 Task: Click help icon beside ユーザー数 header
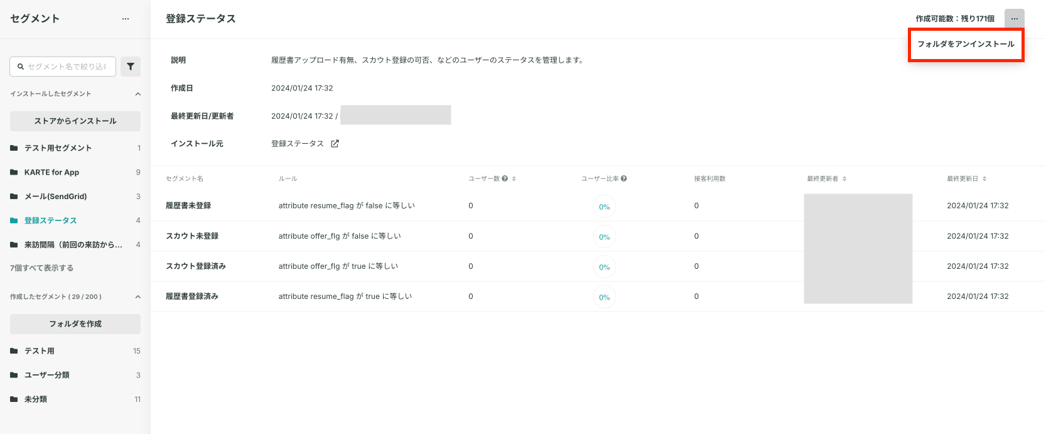505,179
